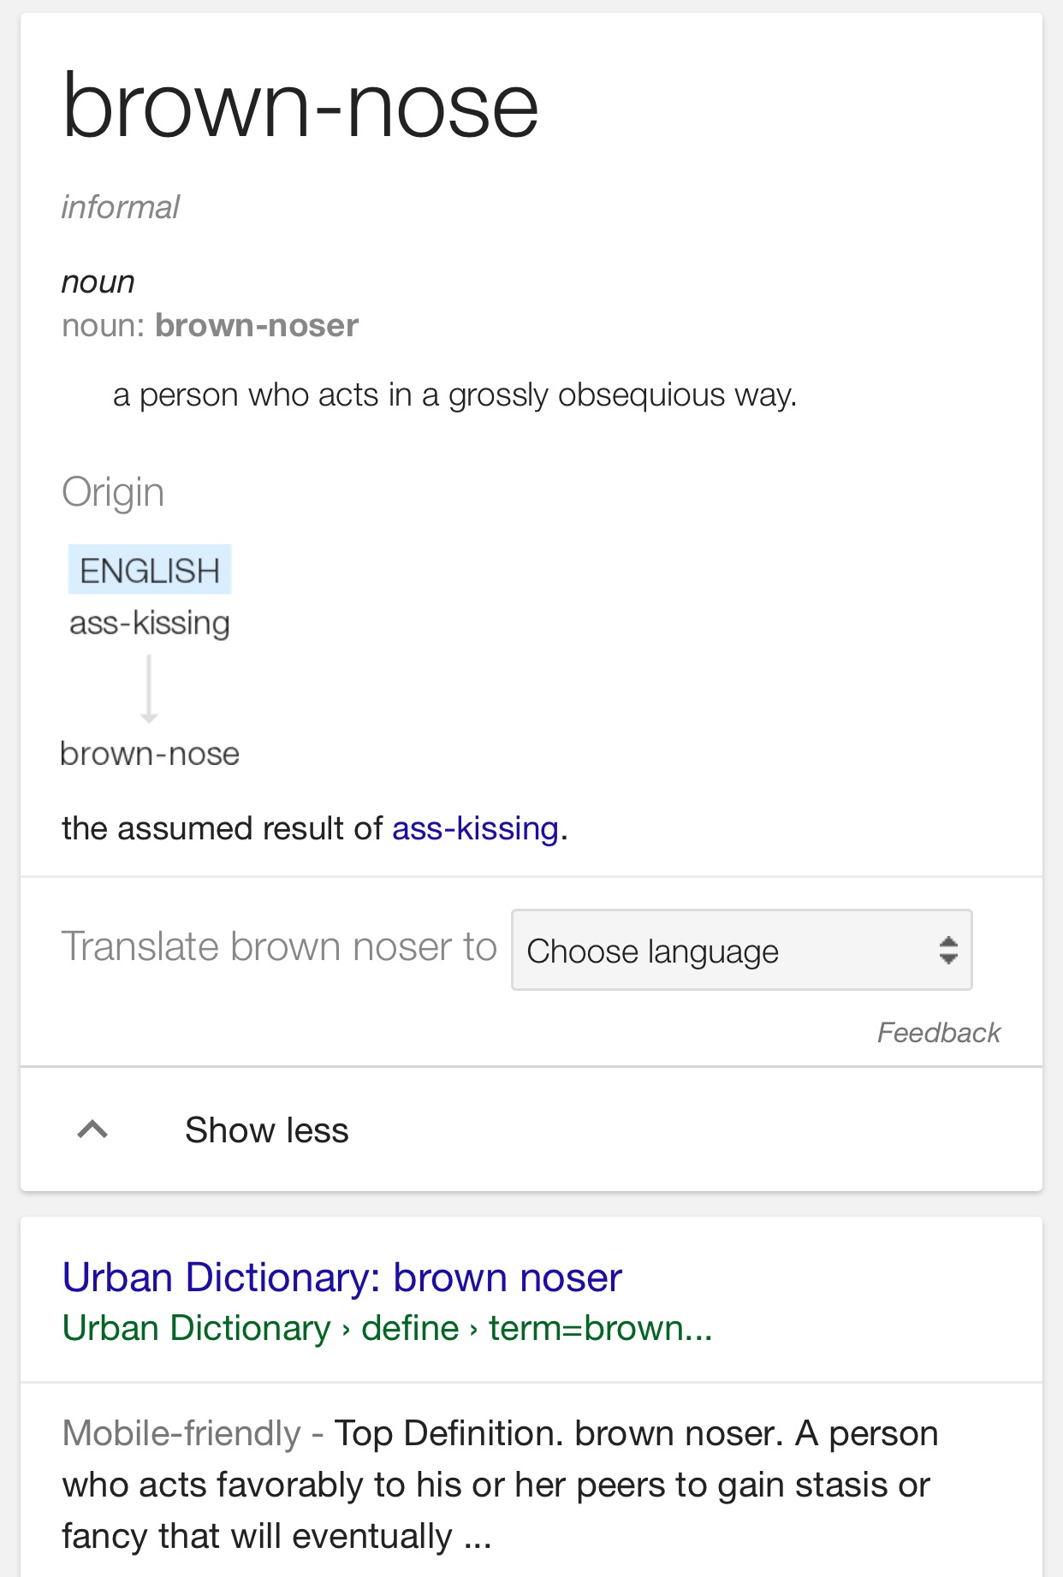This screenshot has height=1577, width=1063.
Task: Click the green Urban Dictionary breadcrumb URL
Action: click(387, 1328)
